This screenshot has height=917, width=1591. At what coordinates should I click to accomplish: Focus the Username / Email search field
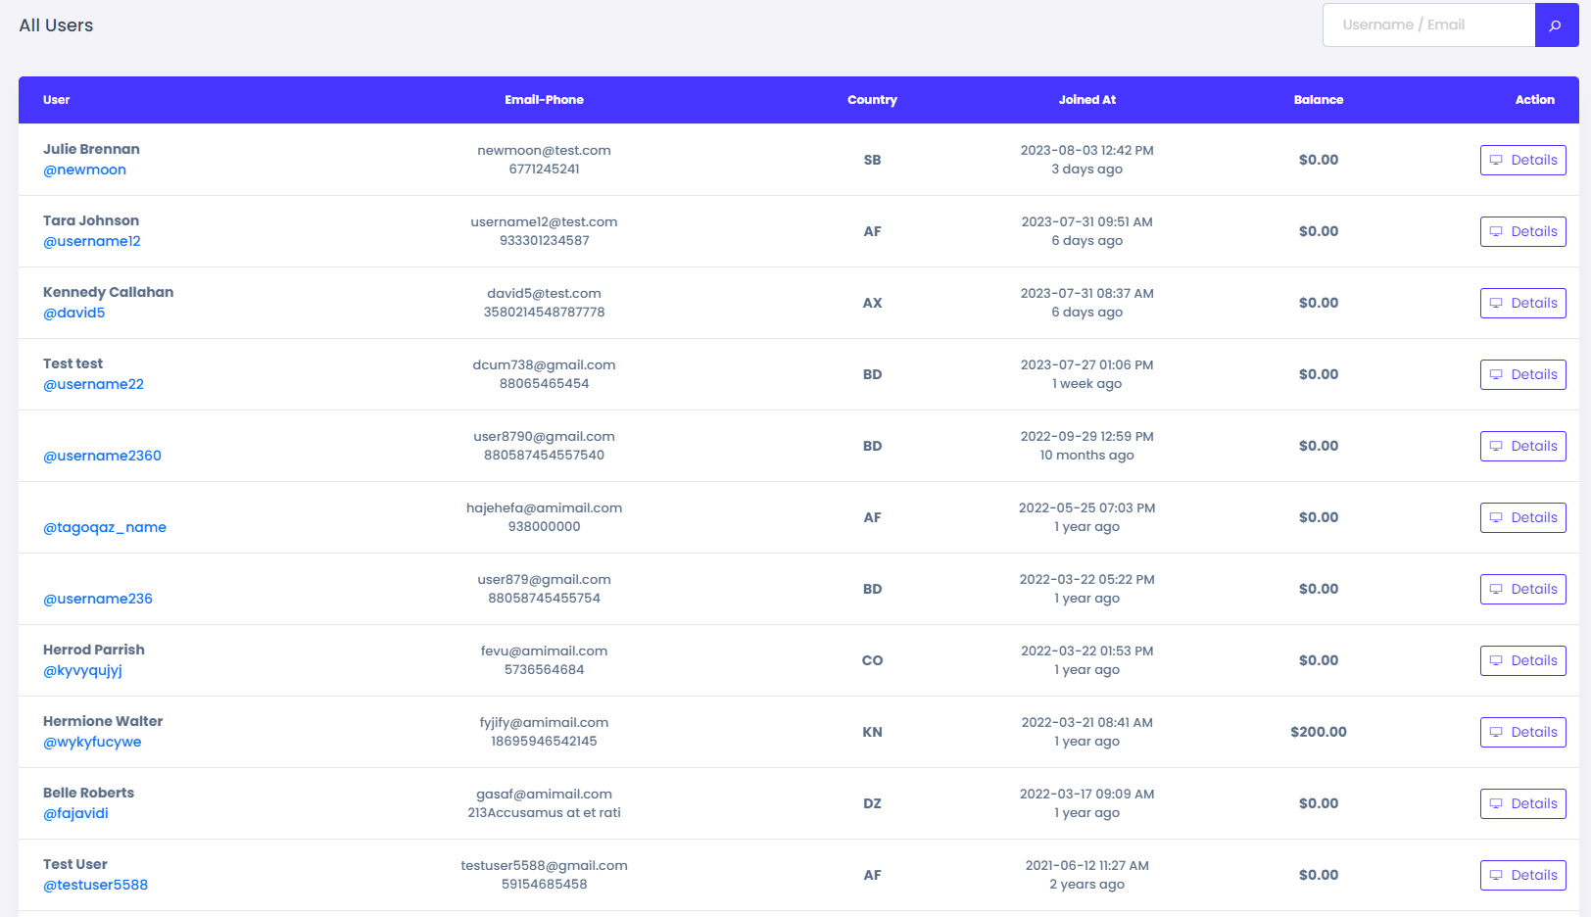1428,25
